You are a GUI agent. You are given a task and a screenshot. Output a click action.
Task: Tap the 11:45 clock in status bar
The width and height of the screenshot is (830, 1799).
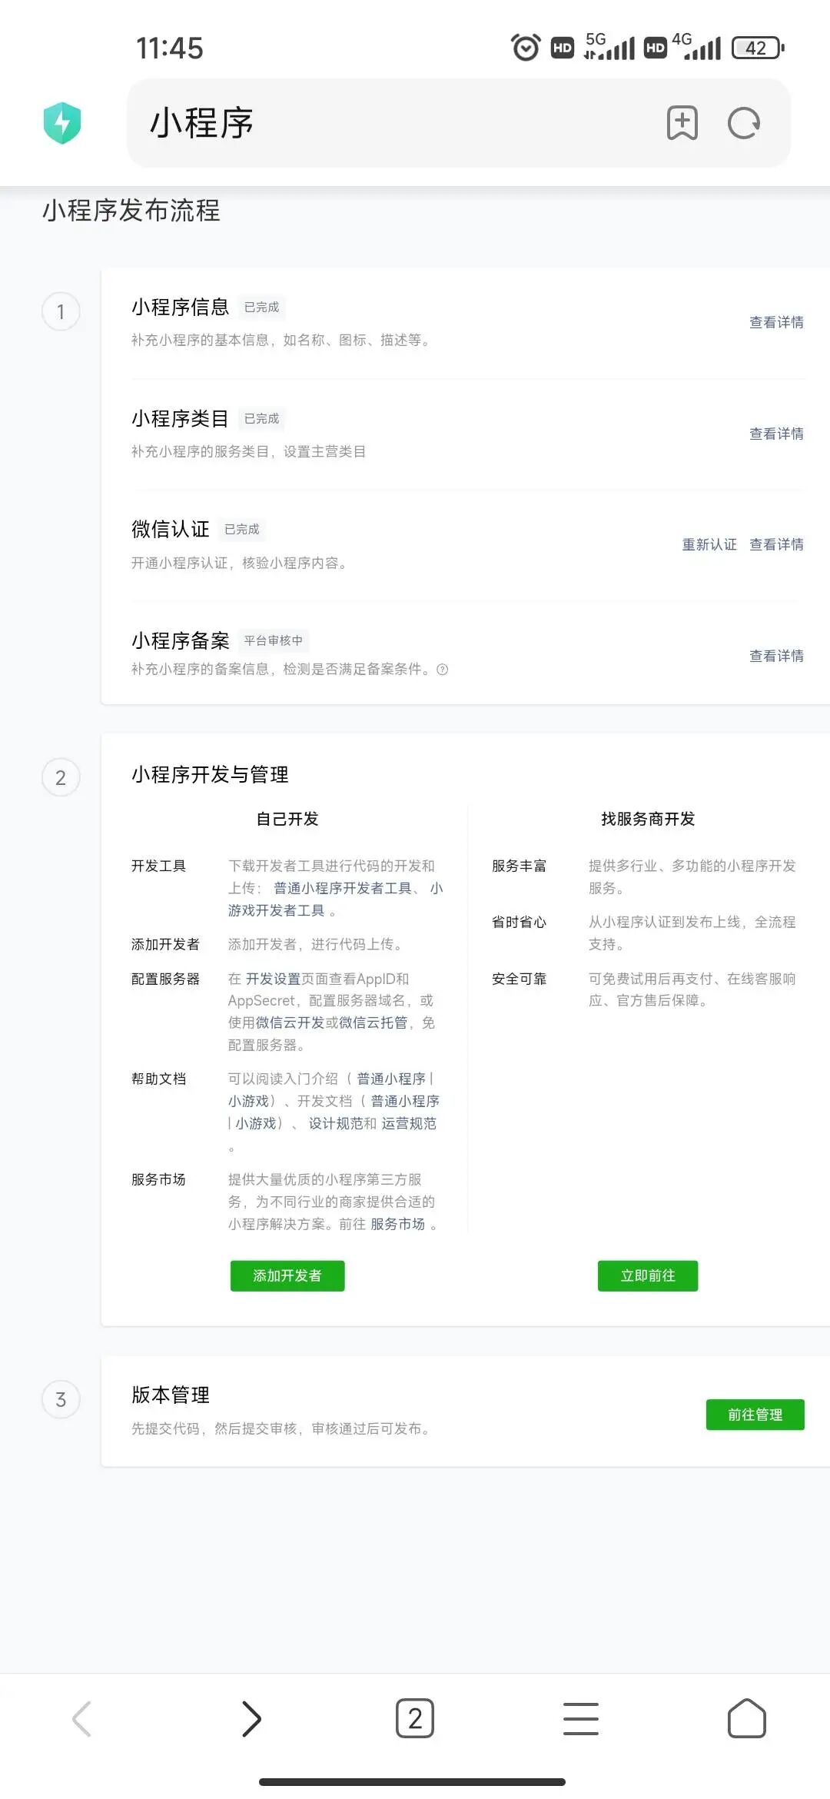pyautogui.click(x=170, y=48)
